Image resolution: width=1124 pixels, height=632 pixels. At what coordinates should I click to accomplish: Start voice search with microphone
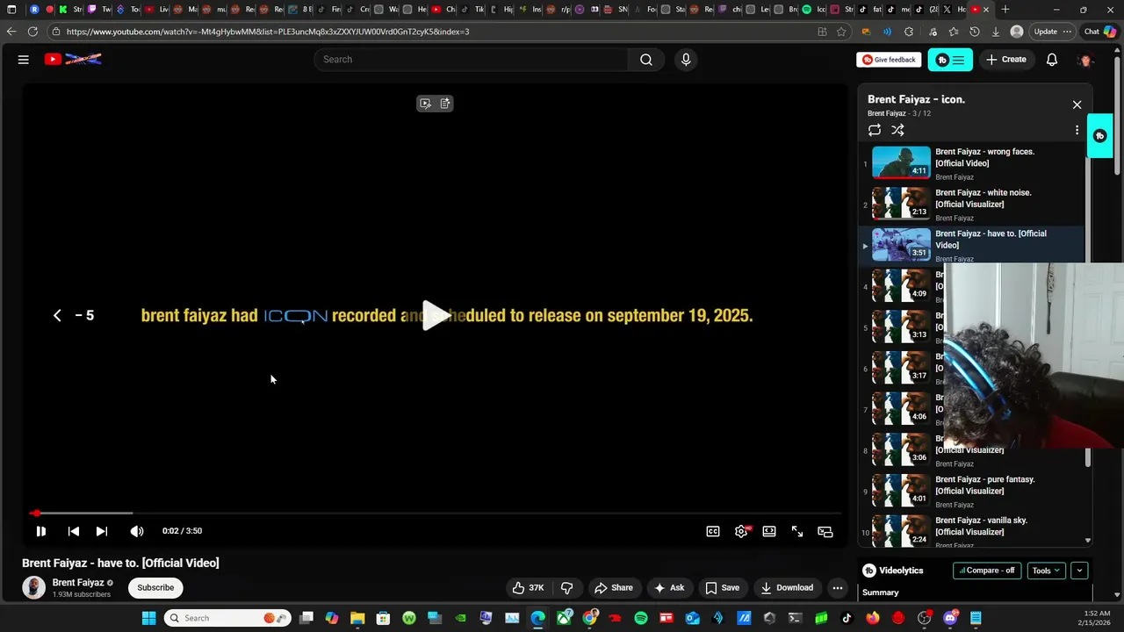pos(686,60)
